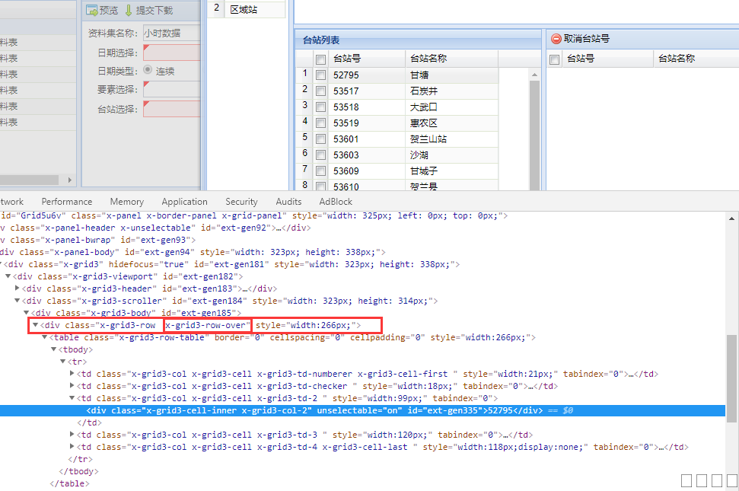Click the red 取消台站号 cancel icon
This screenshot has width=739, height=491.
(x=556, y=38)
